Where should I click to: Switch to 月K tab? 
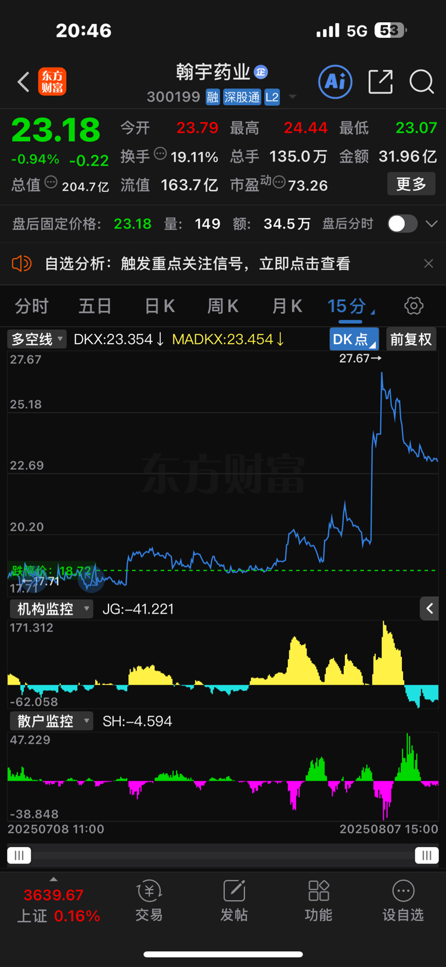point(287,306)
